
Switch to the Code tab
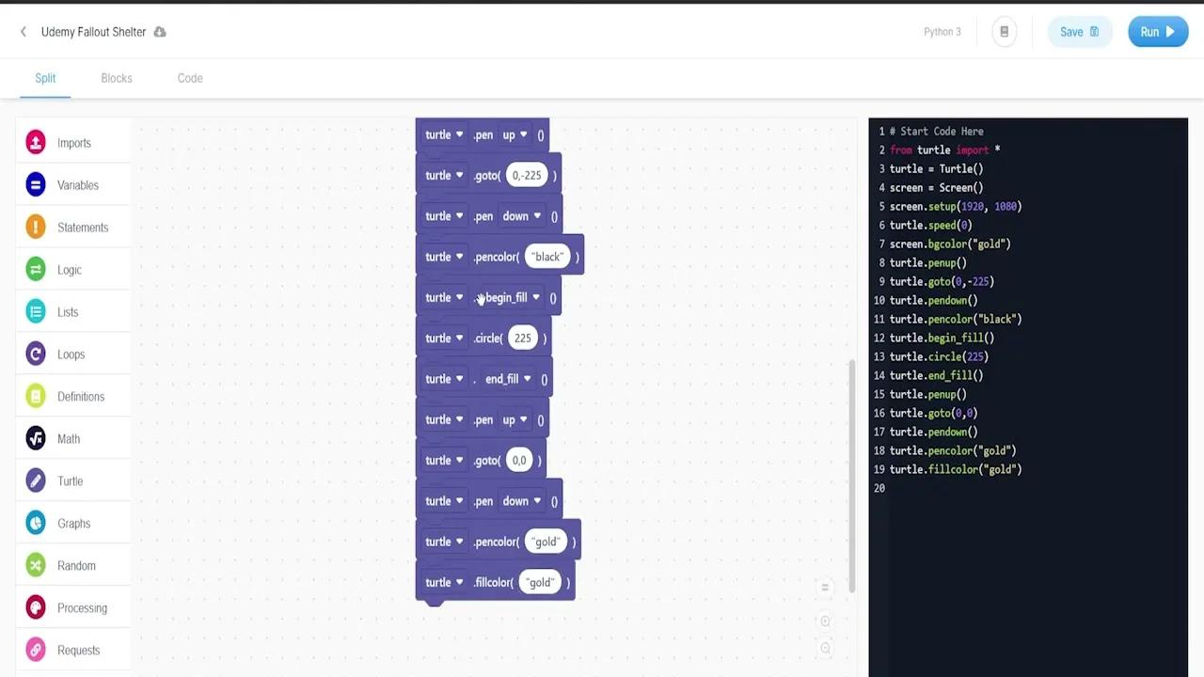[189, 78]
